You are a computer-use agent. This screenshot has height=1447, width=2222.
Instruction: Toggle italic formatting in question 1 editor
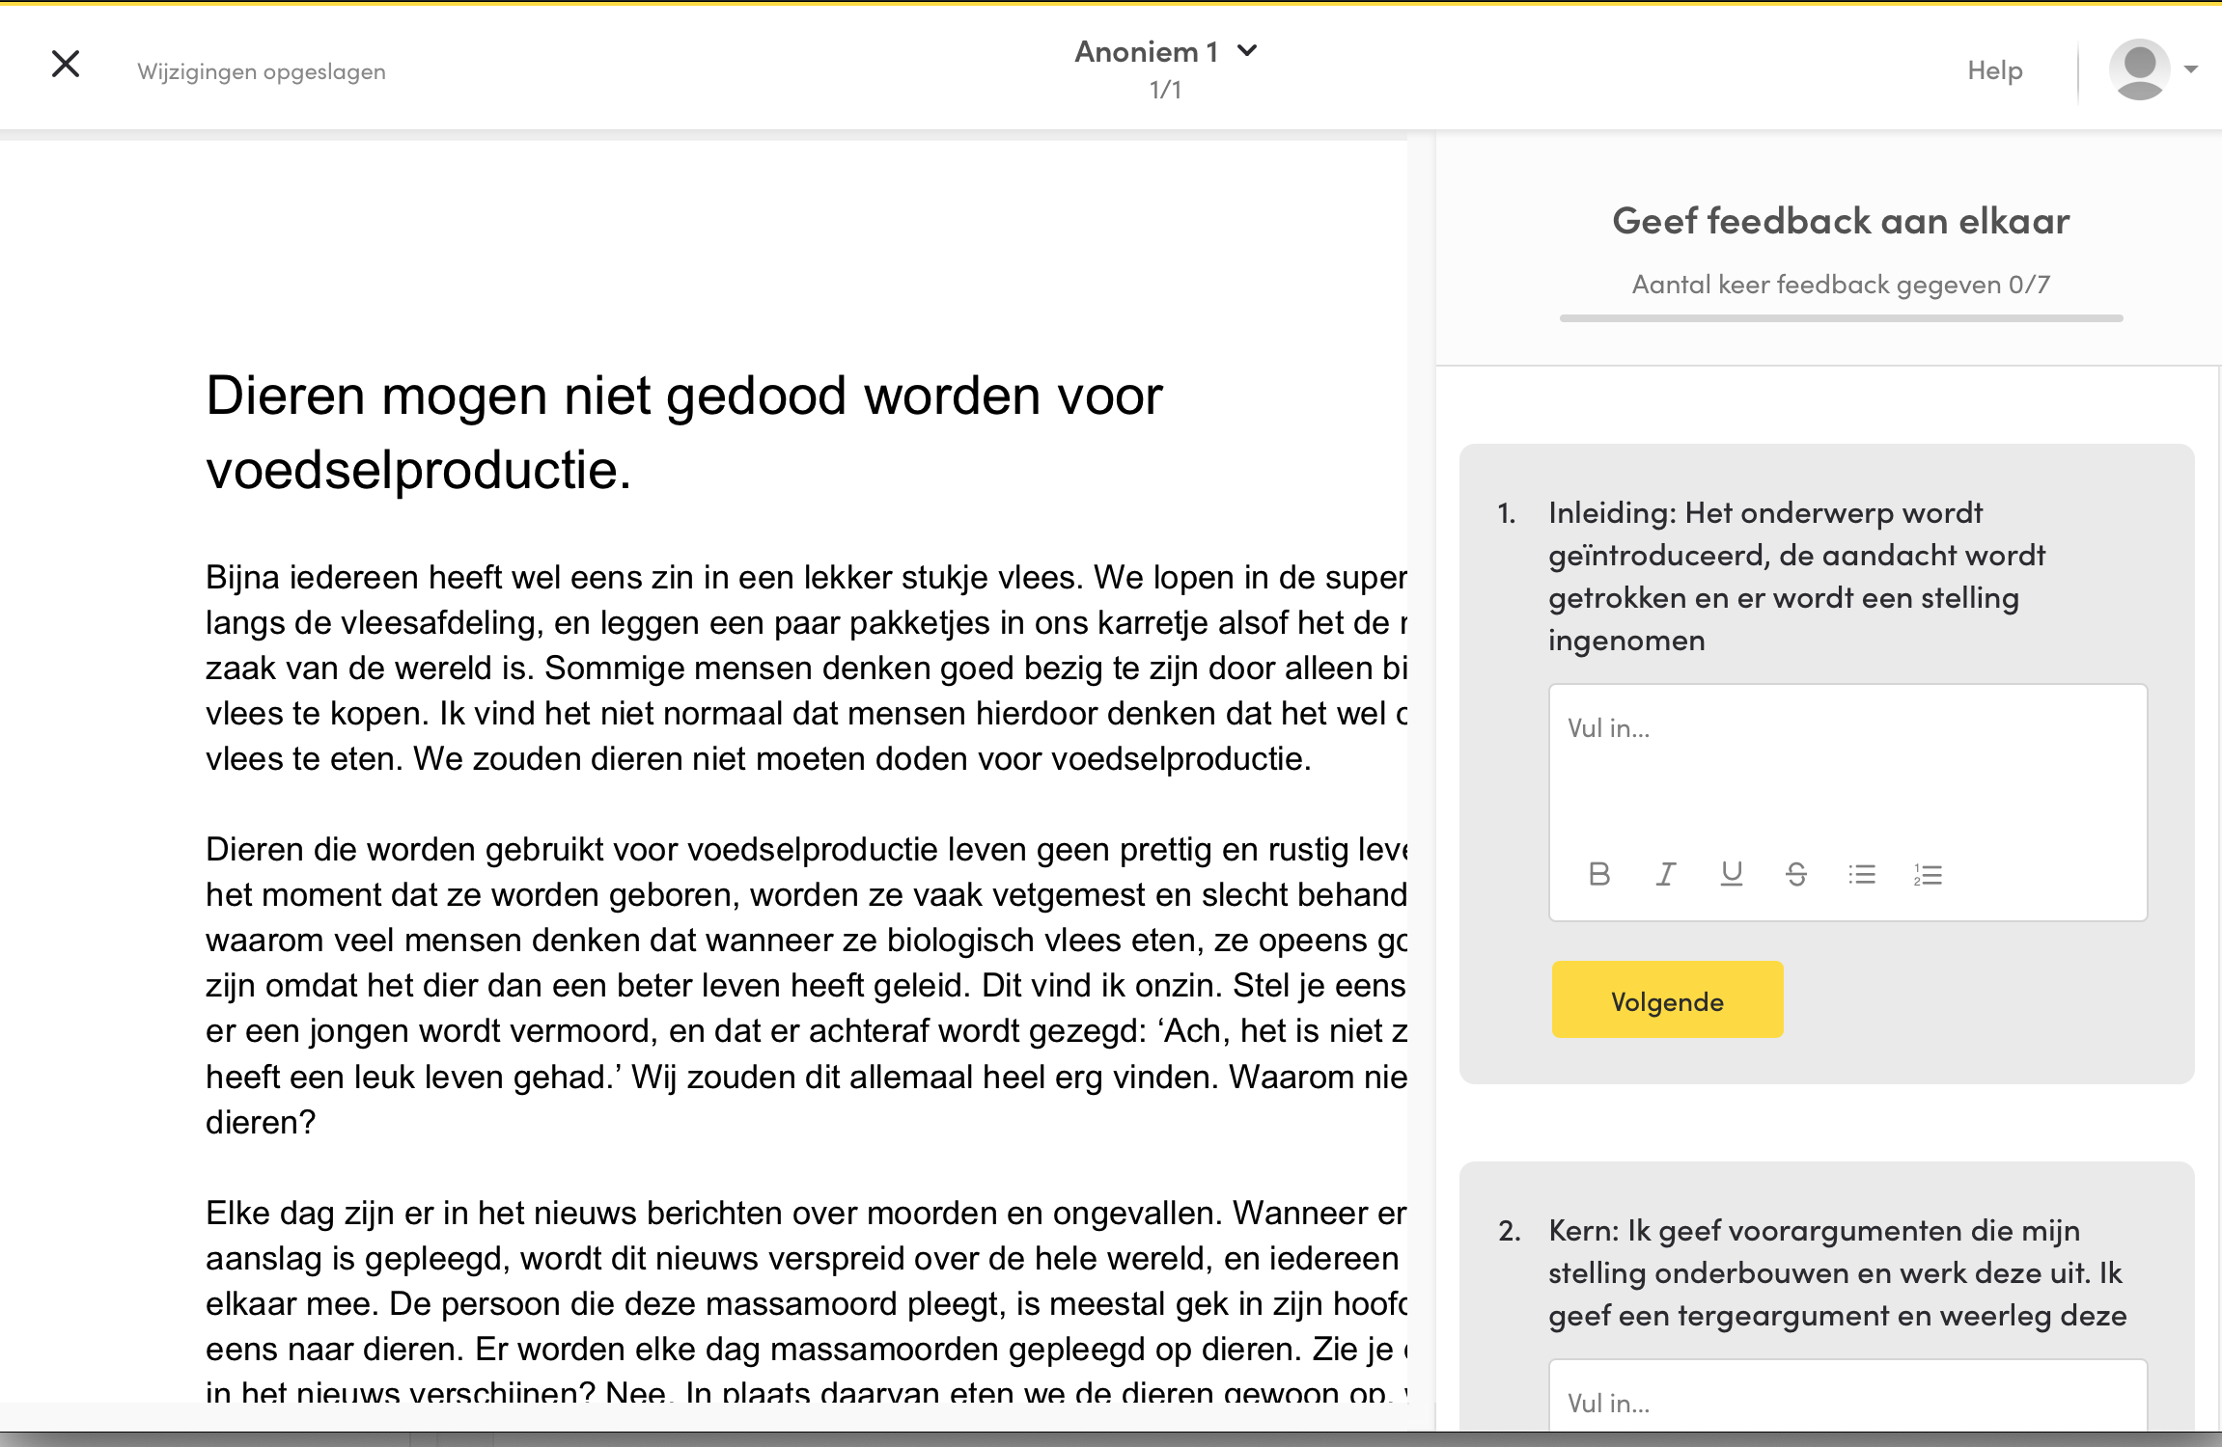[x=1665, y=874]
